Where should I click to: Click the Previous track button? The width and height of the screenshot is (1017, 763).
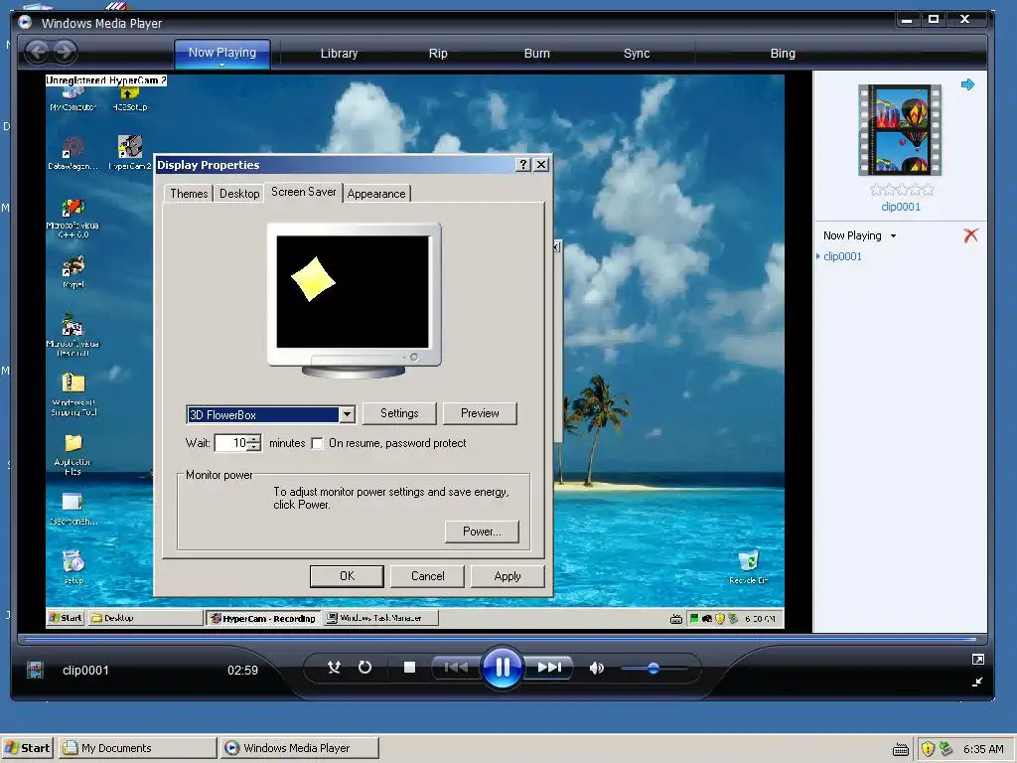pos(456,667)
